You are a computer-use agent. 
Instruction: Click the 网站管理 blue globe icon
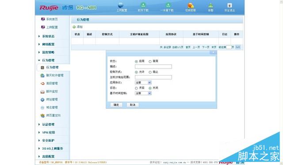(x=42, y=100)
